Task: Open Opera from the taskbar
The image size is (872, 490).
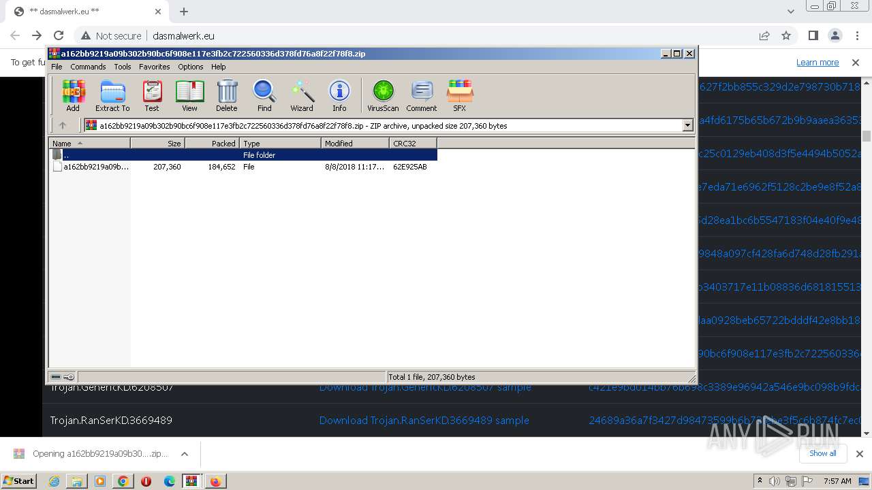Action: (x=146, y=481)
